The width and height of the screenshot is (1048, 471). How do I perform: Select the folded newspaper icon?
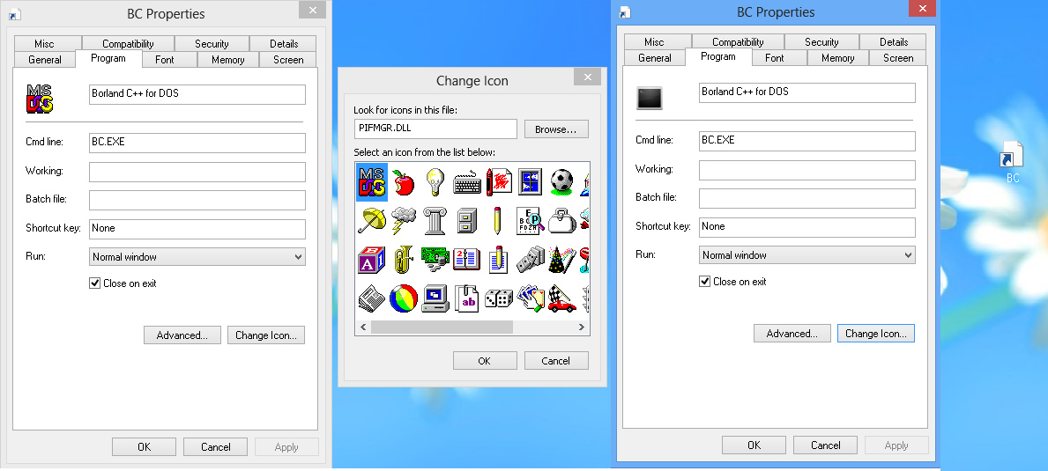pyautogui.click(x=371, y=298)
